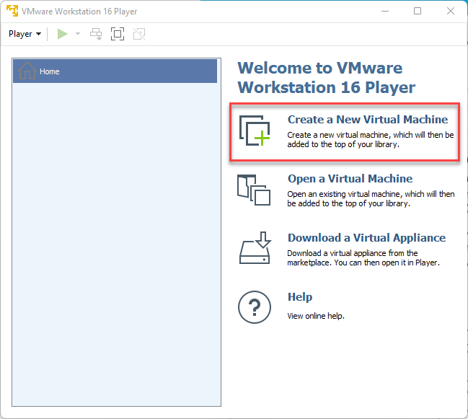The image size is (468, 419).
Task: Click the "Help" heading text
Action: click(x=300, y=297)
